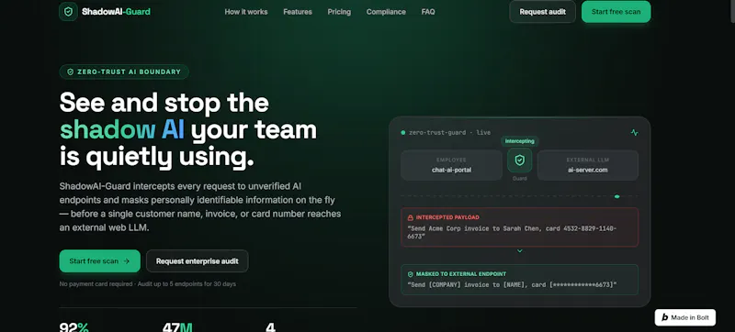The image size is (735, 332).
Task: Click the shadow AI gradient headline text
Action: pyautogui.click(x=122, y=130)
